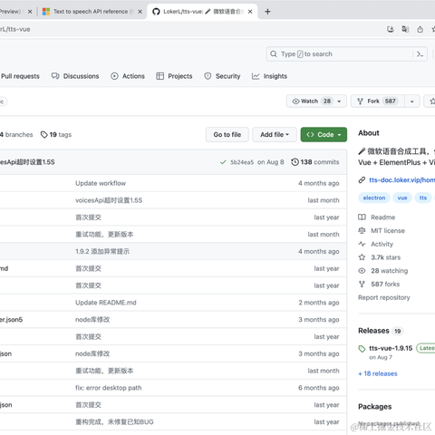Click the 2 months ago timestamp
The width and height of the screenshot is (435, 435).
[x=319, y=303]
